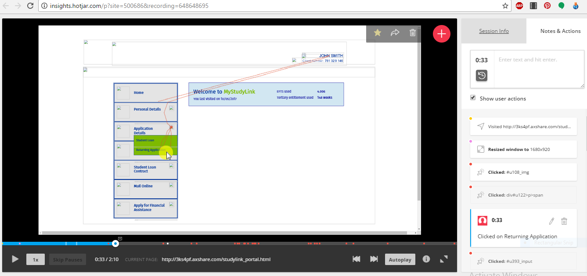Play the recording
This screenshot has width=587, height=276.
tap(15, 259)
